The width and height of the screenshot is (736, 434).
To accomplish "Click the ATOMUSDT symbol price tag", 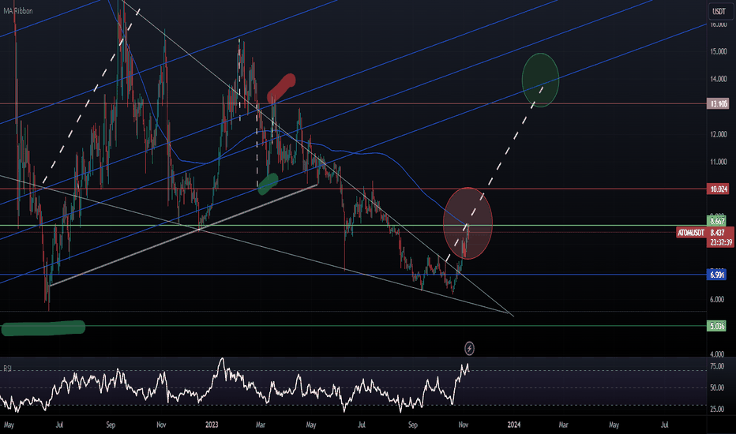I will pos(691,233).
